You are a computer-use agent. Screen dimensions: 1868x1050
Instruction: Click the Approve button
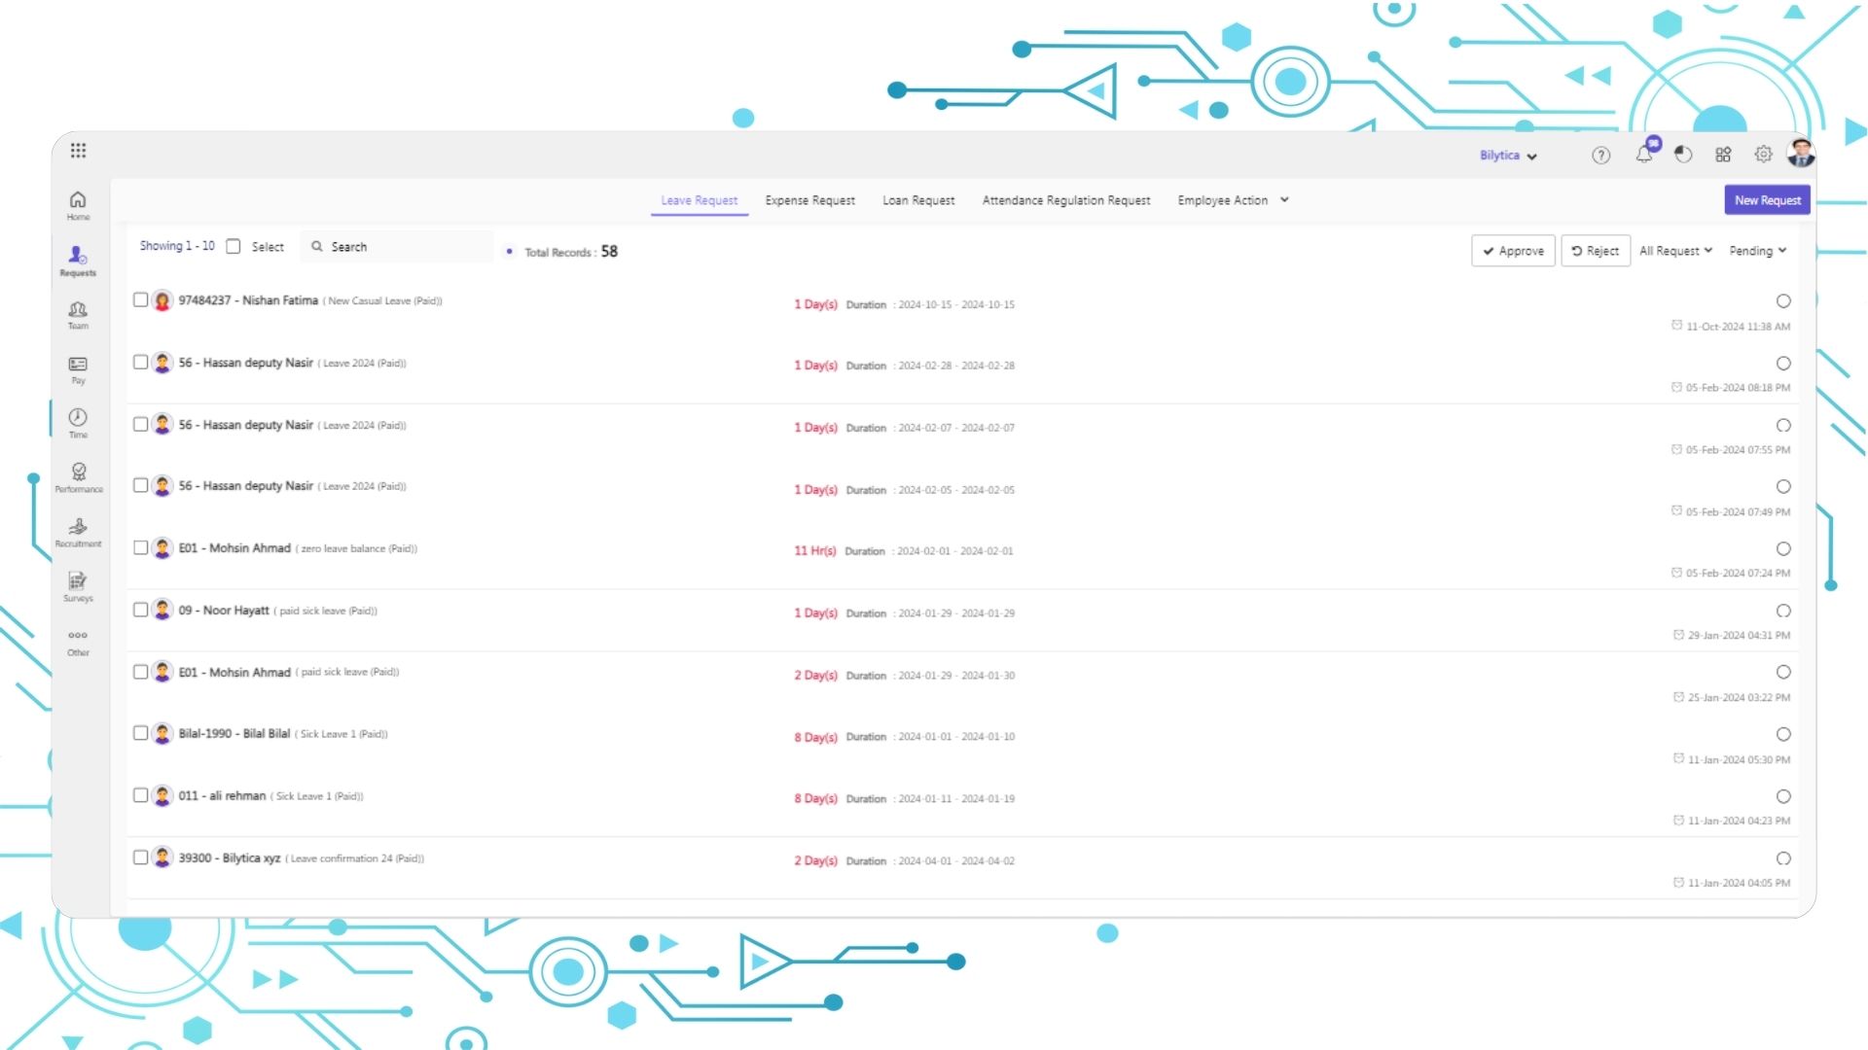pyautogui.click(x=1513, y=250)
